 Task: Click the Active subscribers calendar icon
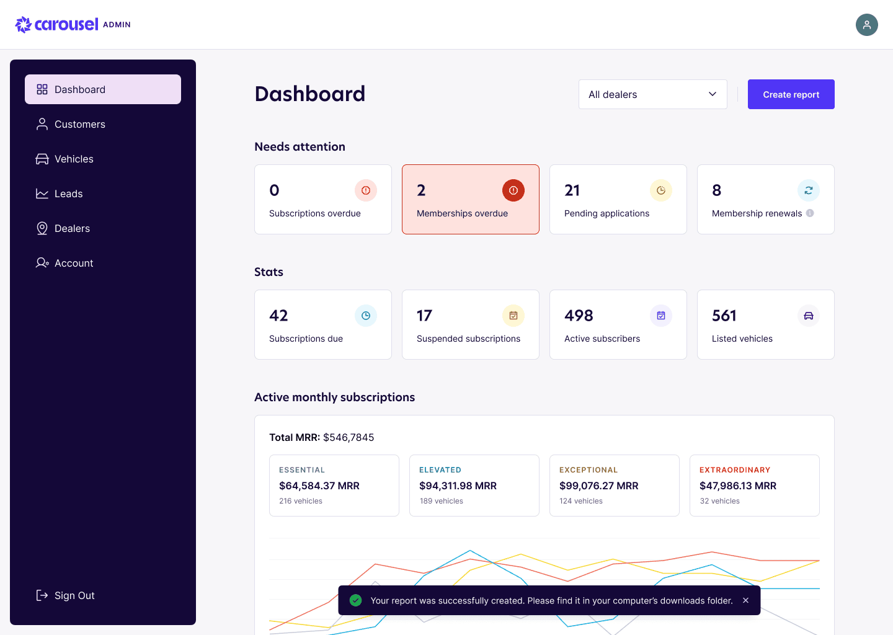pos(660,316)
